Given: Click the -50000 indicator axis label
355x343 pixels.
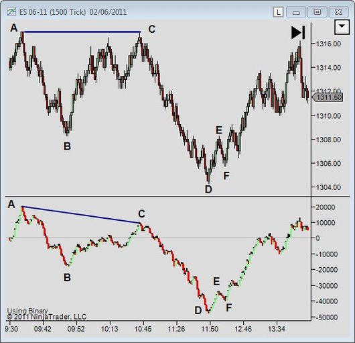Looking at the screenshot, I should pos(326,317).
